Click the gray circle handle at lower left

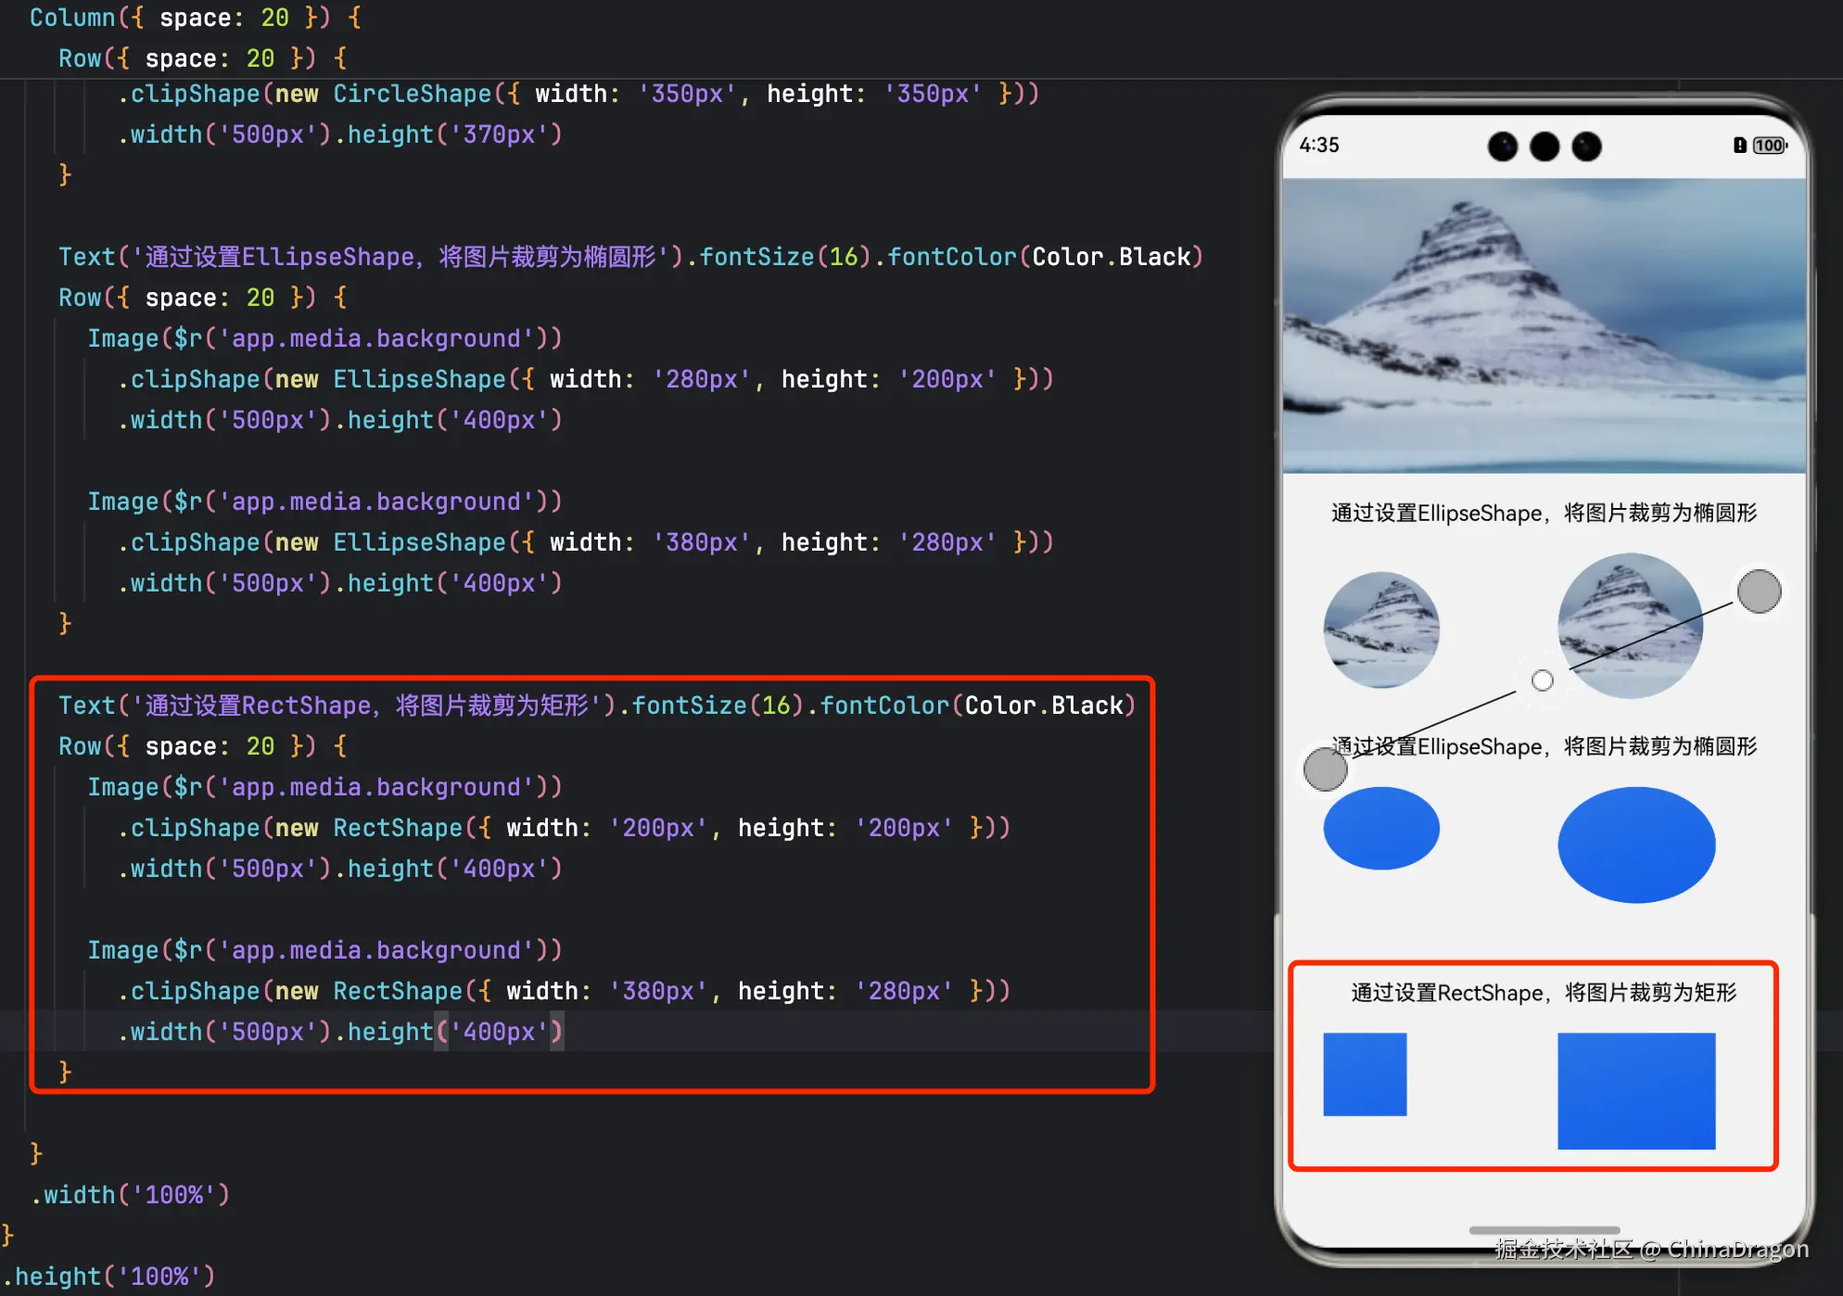tap(1326, 769)
